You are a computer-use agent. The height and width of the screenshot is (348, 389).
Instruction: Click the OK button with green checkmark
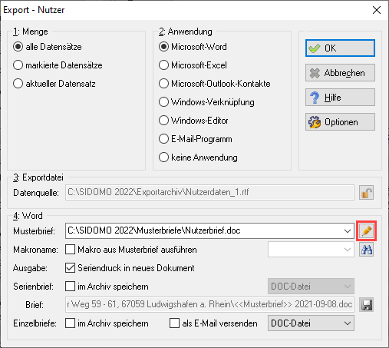click(x=340, y=48)
